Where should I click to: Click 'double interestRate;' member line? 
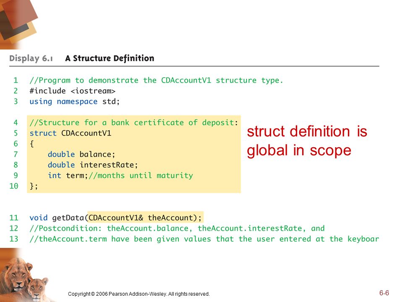[x=93, y=165]
